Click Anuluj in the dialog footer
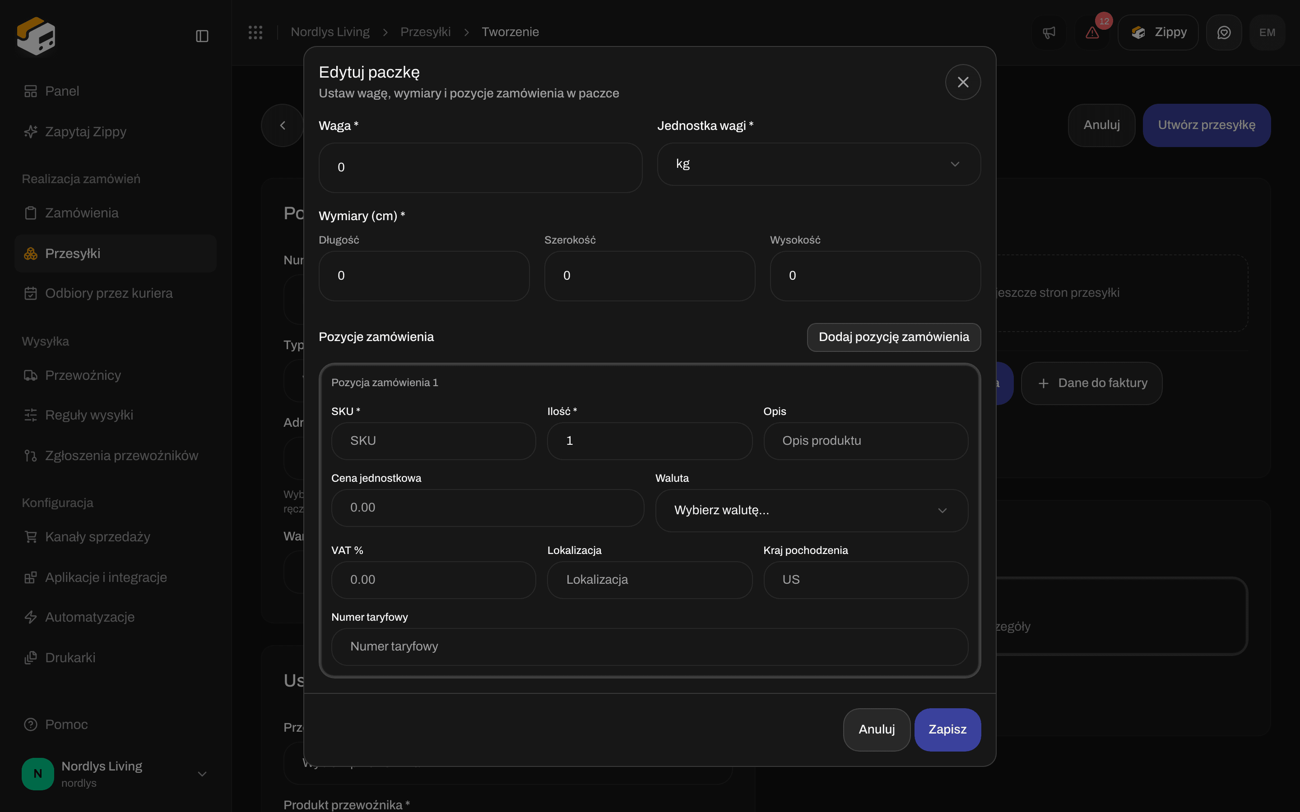The height and width of the screenshot is (812, 1300). pos(877,729)
